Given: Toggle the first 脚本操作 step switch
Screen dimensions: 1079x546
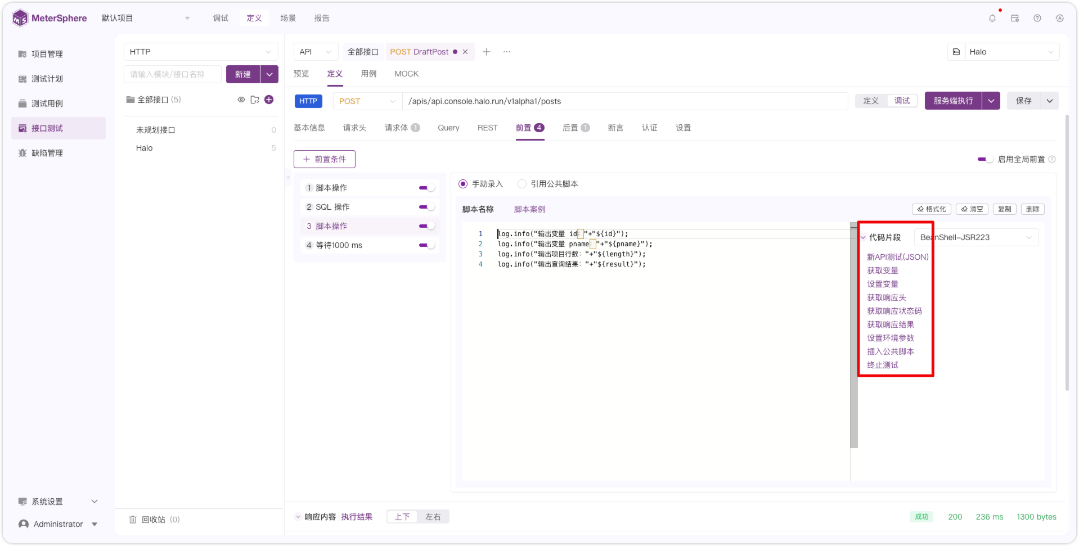Looking at the screenshot, I should 427,188.
